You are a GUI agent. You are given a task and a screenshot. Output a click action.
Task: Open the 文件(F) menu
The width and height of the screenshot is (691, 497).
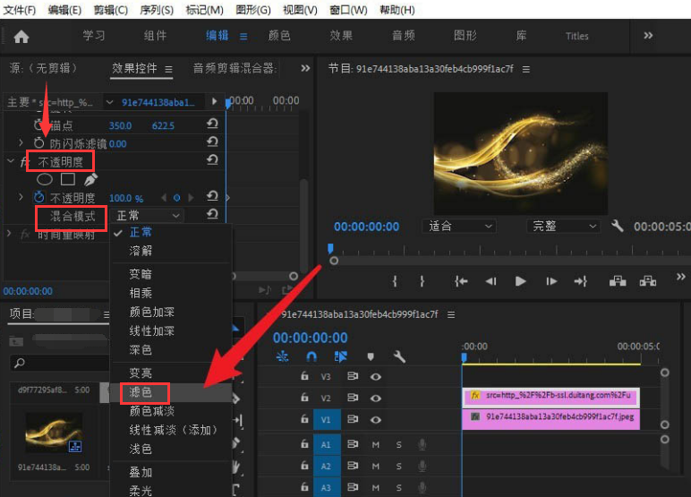(20, 10)
